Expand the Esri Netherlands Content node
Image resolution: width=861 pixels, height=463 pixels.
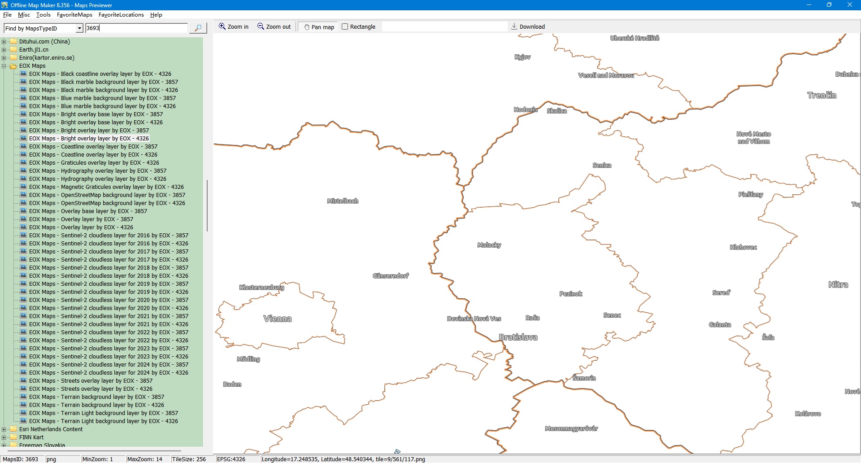[4, 429]
